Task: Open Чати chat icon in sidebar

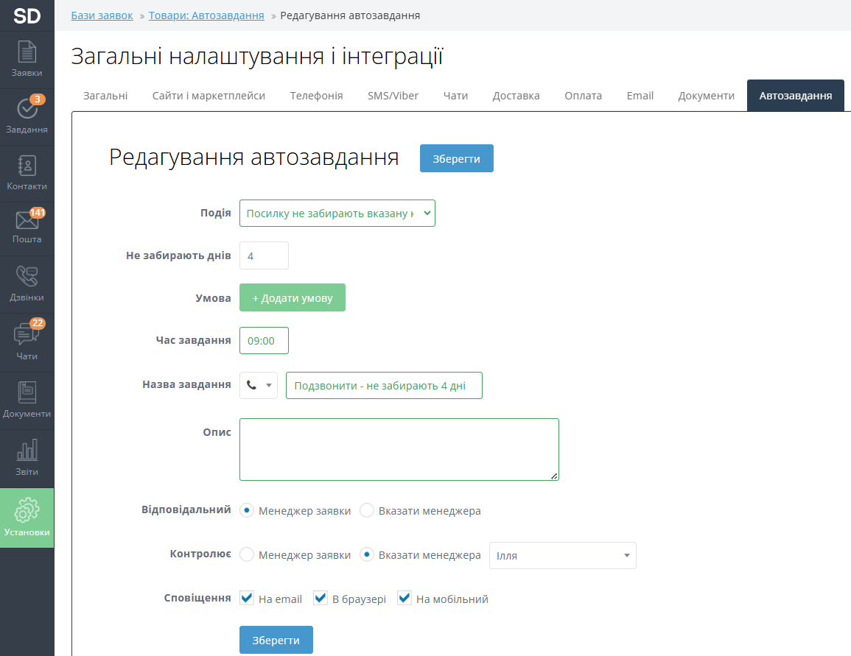Action: click(27, 342)
